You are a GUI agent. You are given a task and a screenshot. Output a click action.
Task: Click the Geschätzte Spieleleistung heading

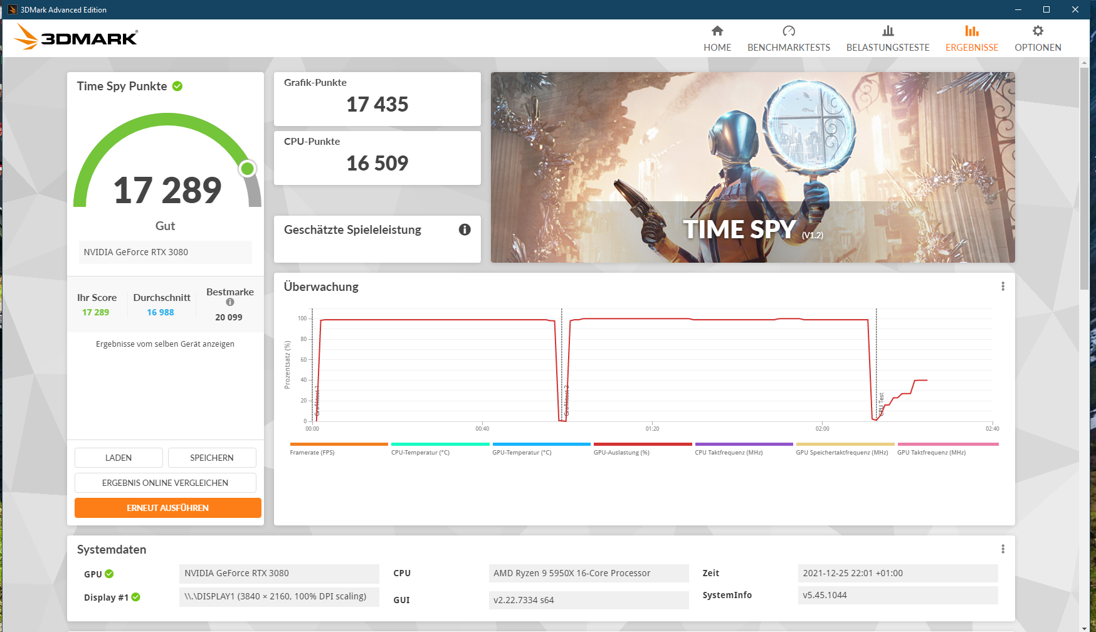pos(352,230)
